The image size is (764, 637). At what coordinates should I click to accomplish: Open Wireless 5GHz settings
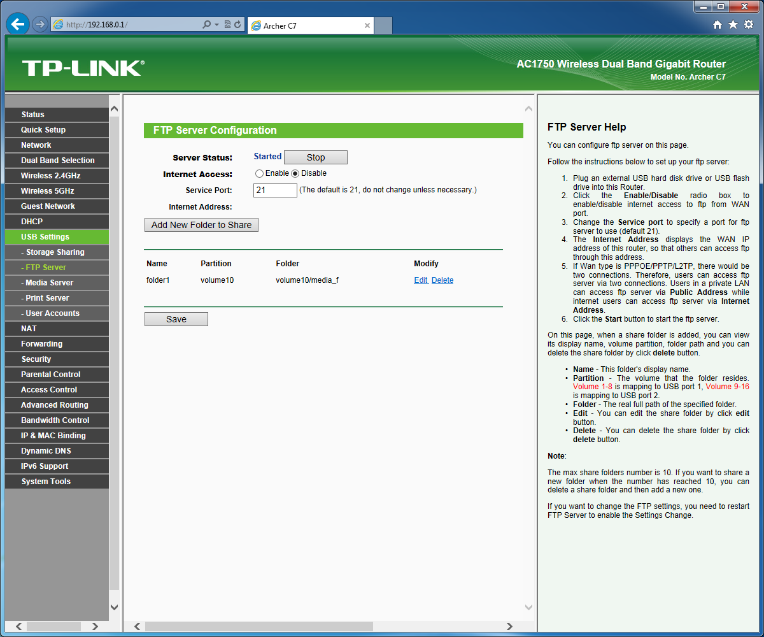57,191
